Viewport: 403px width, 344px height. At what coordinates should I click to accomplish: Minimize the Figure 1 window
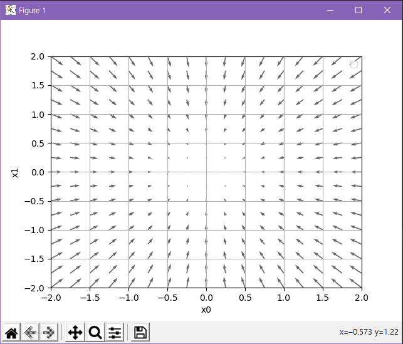330,10
